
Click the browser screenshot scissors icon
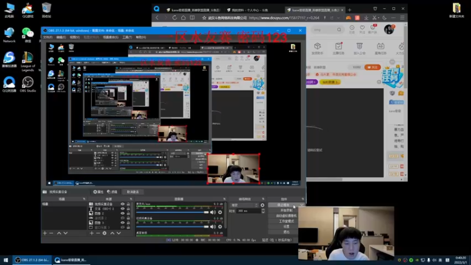[374, 18]
